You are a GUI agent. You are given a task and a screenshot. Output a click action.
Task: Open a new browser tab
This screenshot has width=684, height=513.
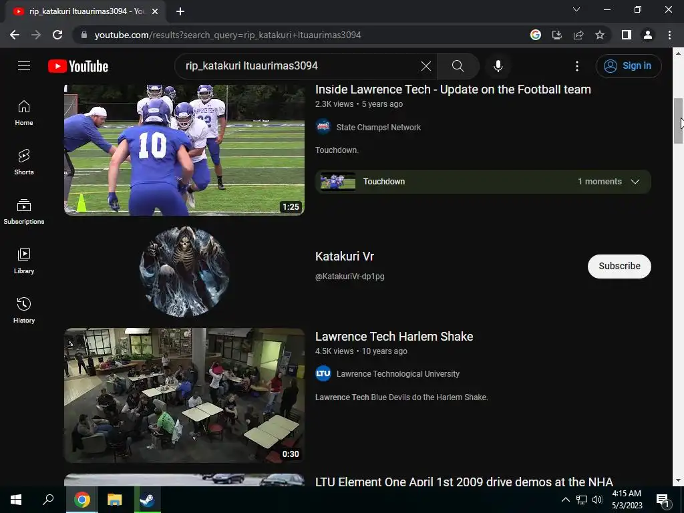(x=180, y=11)
